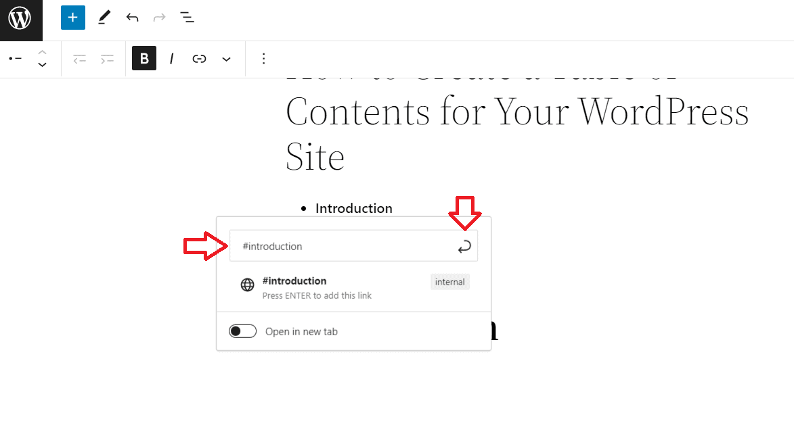Open the document list view
The image size is (794, 438).
[187, 18]
